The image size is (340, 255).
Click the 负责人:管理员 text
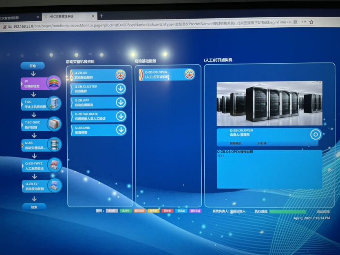pyautogui.click(x=240, y=135)
